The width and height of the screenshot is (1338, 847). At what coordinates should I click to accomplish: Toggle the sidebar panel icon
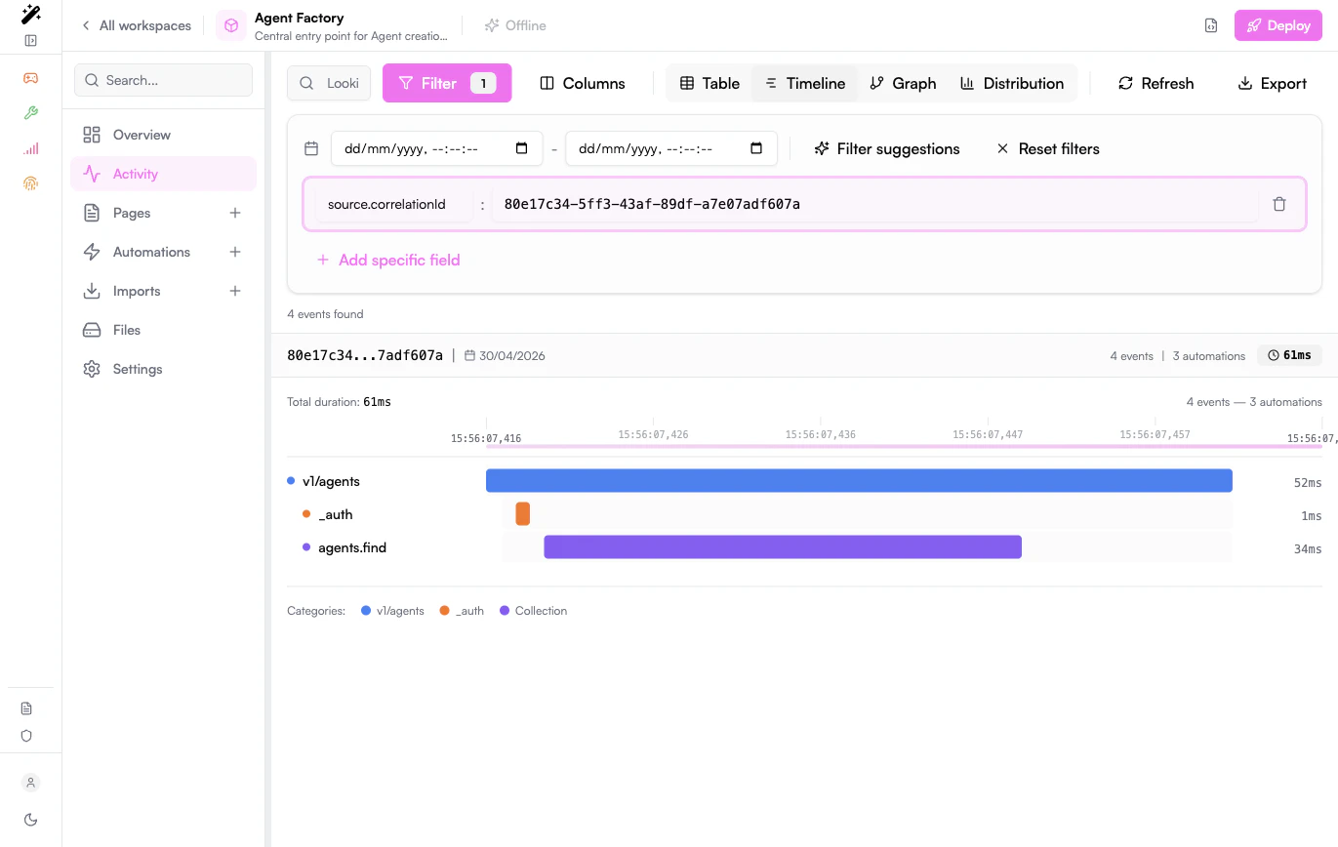click(x=30, y=41)
